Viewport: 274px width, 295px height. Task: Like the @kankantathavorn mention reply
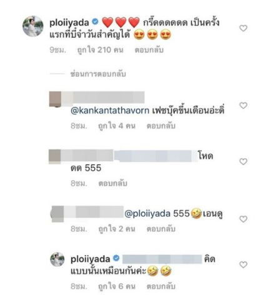tap(243, 106)
